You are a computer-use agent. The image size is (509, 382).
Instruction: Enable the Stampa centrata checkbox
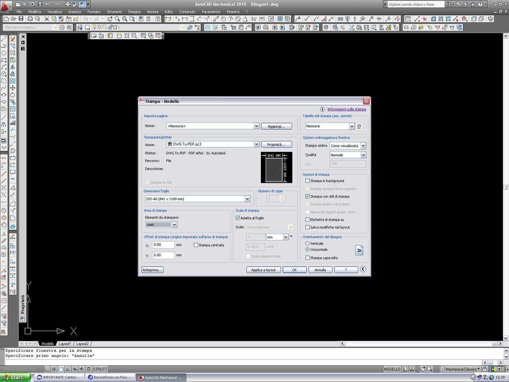tap(196, 245)
